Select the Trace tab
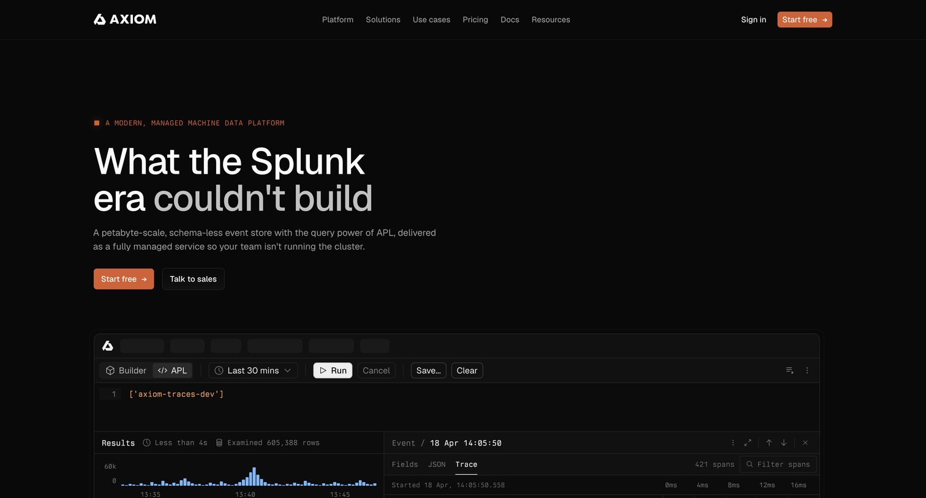 coord(466,464)
